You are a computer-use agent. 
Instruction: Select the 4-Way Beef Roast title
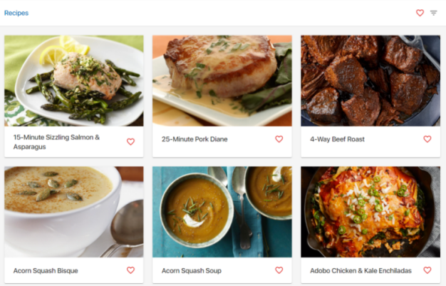[337, 139]
